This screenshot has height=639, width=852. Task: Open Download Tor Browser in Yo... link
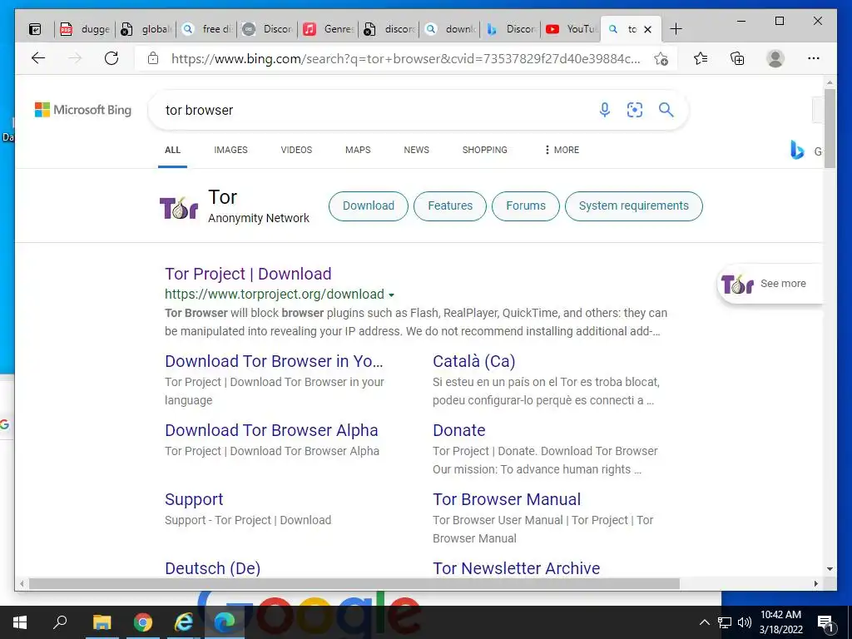pyautogui.click(x=275, y=361)
